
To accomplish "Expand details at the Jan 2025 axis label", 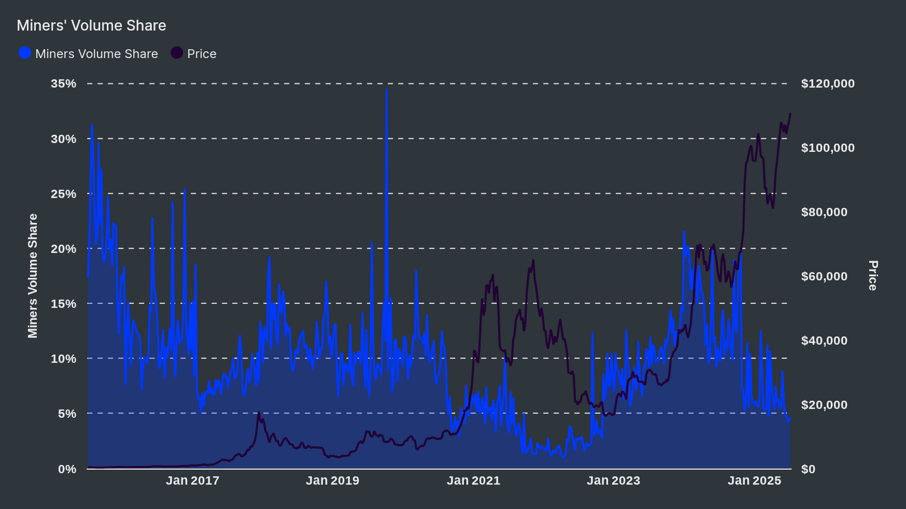I will point(754,481).
